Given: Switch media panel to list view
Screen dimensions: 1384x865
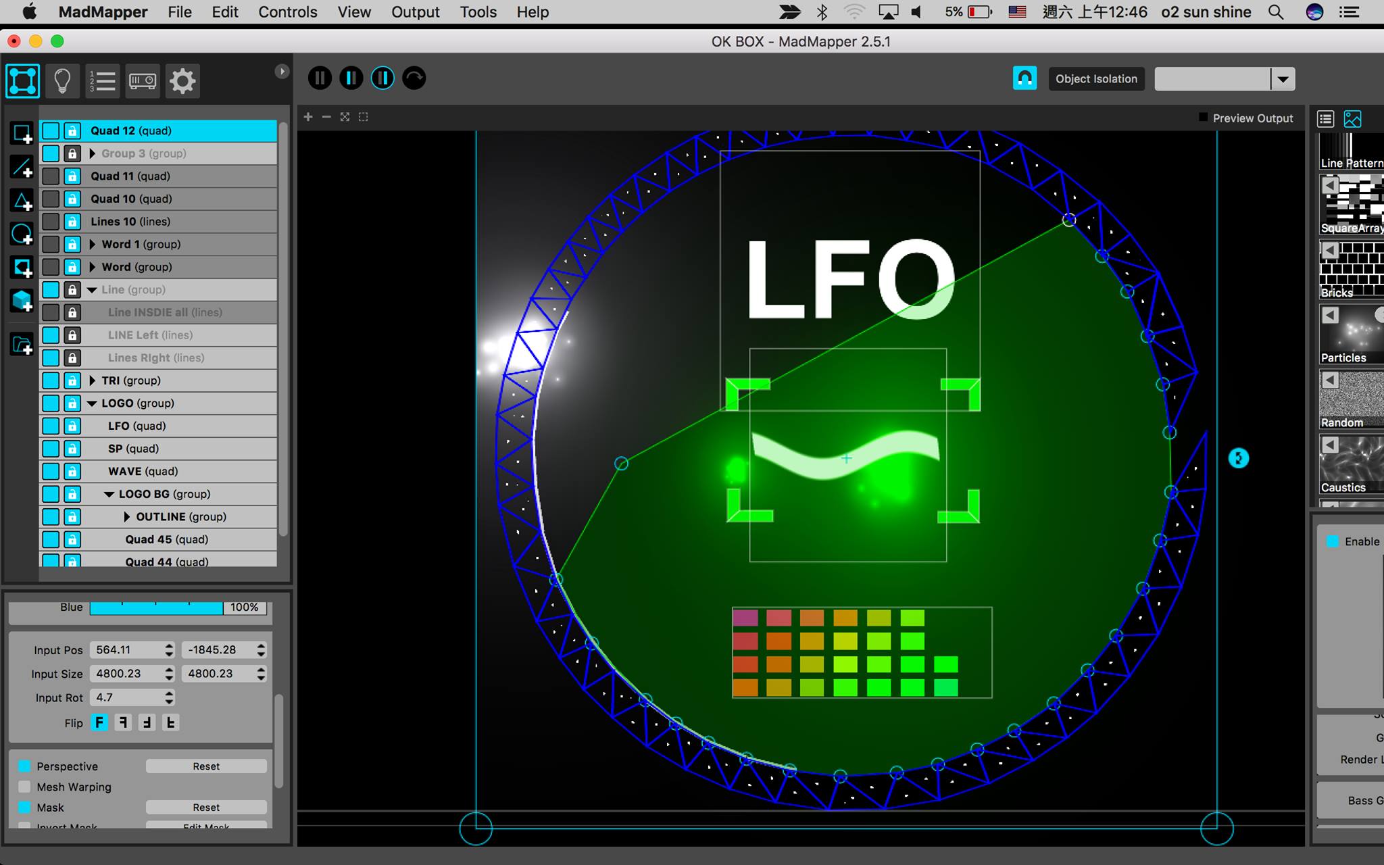Looking at the screenshot, I should (x=1325, y=119).
